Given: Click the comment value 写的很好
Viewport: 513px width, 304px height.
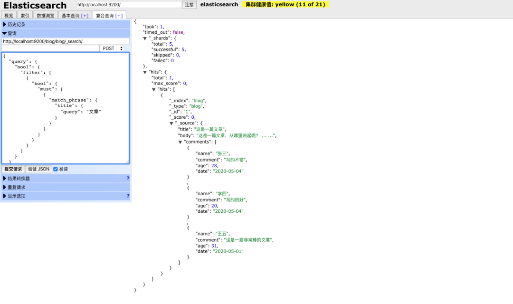Looking at the screenshot, I should (235, 200).
